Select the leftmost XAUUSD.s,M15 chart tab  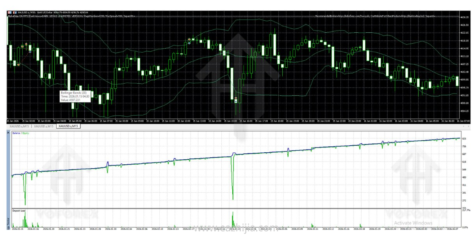(20, 126)
